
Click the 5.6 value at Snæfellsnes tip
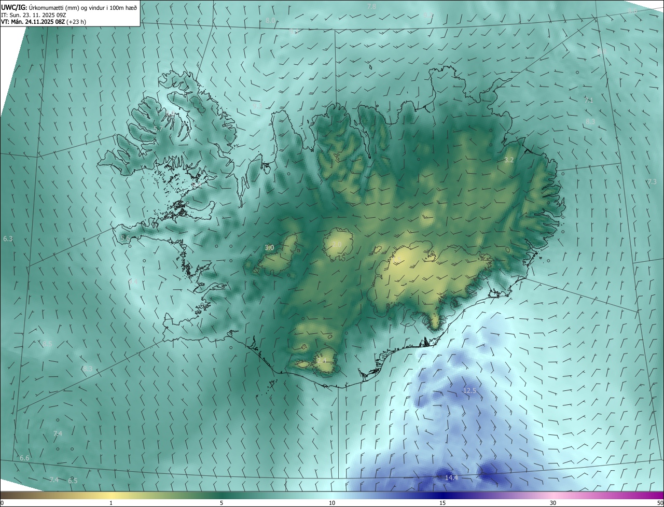(x=125, y=238)
